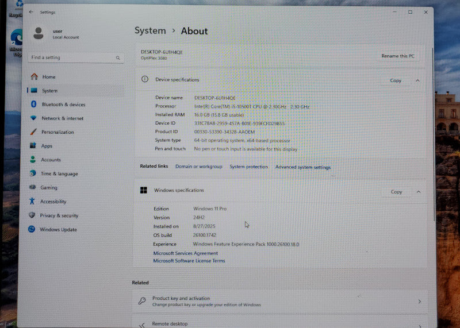Open Advanced system settings link
The image size is (460, 328).
[x=303, y=167]
